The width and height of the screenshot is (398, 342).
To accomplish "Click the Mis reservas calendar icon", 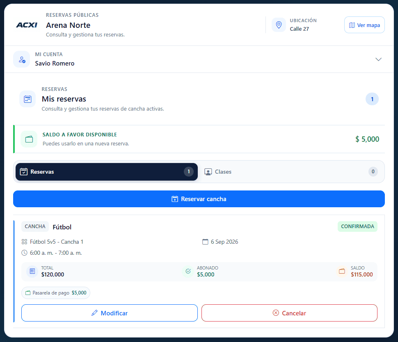I will coord(27,99).
